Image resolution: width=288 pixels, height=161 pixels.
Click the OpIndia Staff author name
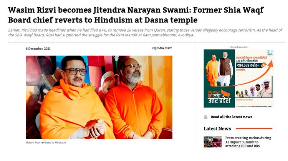[x=162, y=48]
